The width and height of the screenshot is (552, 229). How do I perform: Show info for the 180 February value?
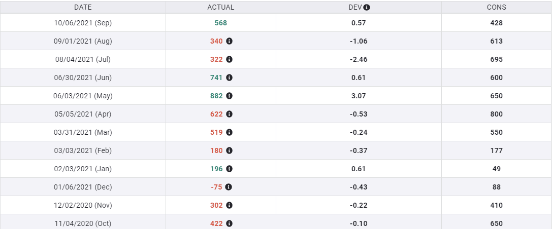click(229, 150)
